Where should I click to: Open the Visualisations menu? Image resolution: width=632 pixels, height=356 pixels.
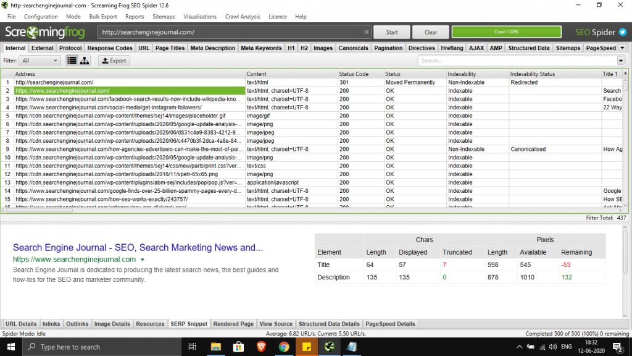(200, 17)
